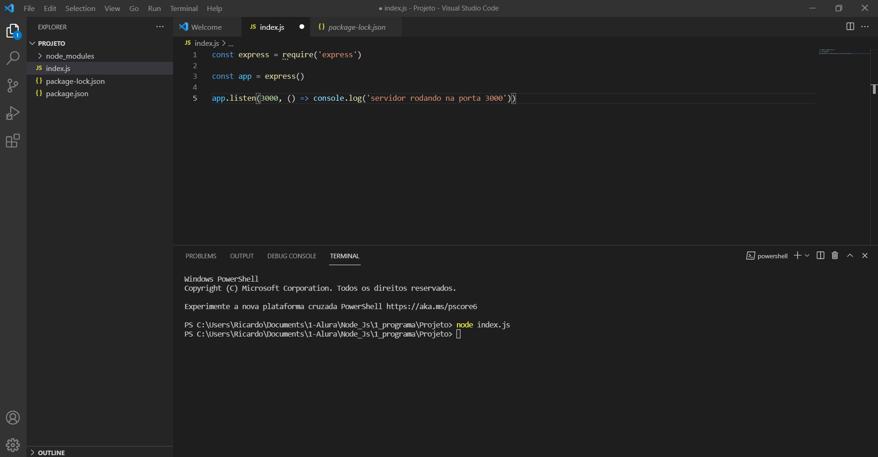Click the 'require' keyword on line 1
The height and width of the screenshot is (457, 878).
[298, 54]
